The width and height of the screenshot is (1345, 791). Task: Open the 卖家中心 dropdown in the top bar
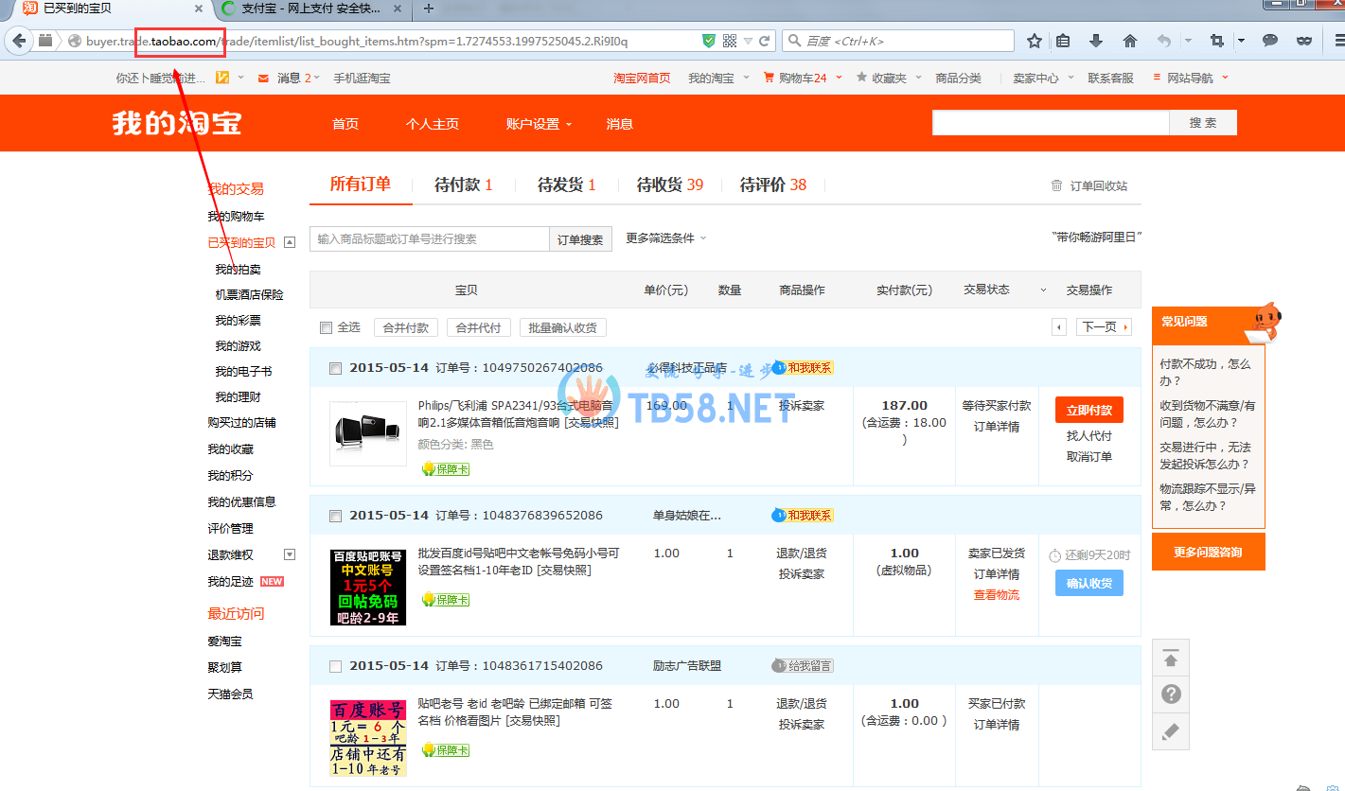pyautogui.click(x=1043, y=78)
